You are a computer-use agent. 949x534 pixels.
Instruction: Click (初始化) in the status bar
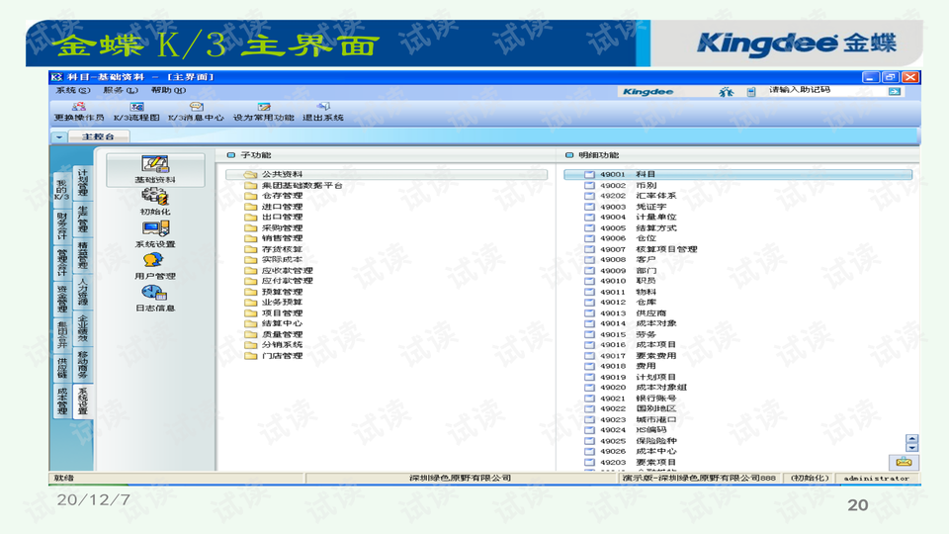pos(810,479)
